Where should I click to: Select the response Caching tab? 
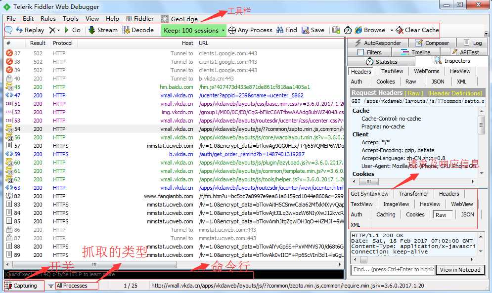coord(386,214)
